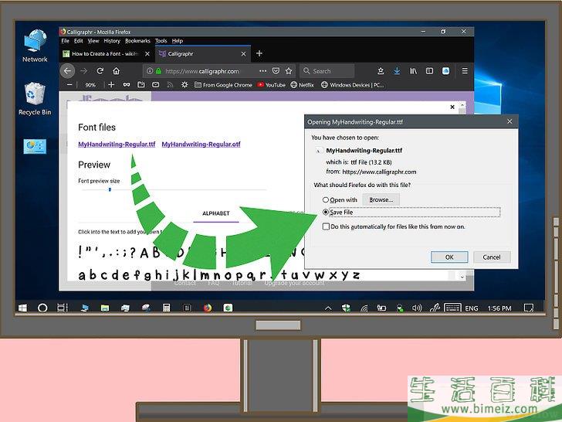The height and width of the screenshot is (422, 562).
Task: Open File Explorer from the taskbar
Action: coord(105,308)
